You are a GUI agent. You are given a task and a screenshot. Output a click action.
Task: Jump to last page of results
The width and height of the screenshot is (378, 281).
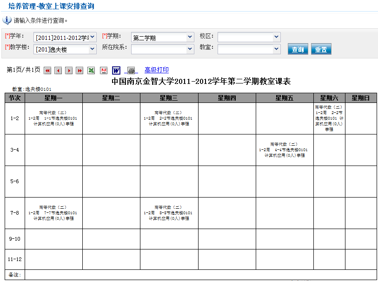[x=80, y=70]
